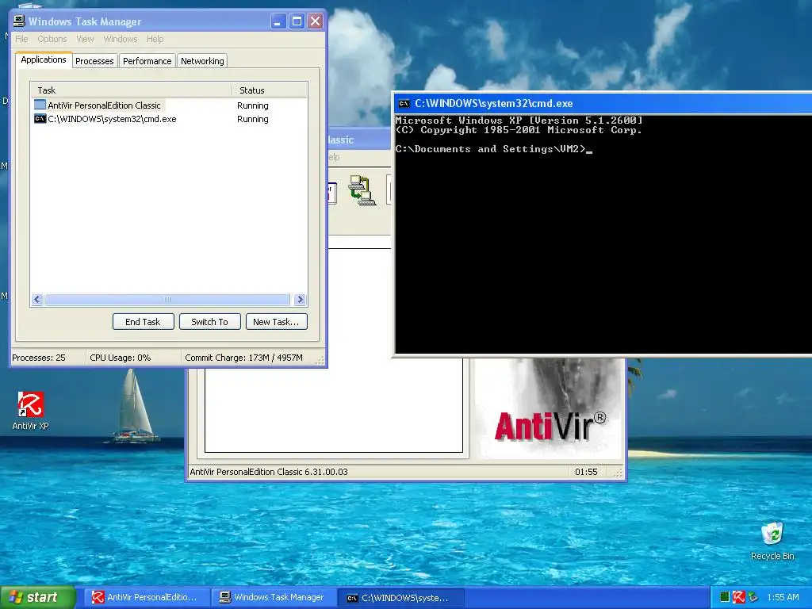Screen dimensions: 812x609
Task: Click the cmd.exe window title bar icon
Action: pos(404,104)
